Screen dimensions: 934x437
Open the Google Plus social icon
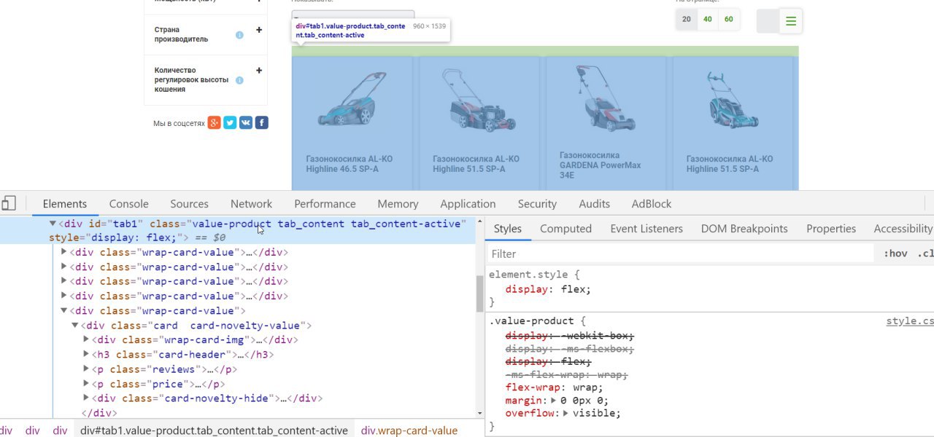coord(215,123)
